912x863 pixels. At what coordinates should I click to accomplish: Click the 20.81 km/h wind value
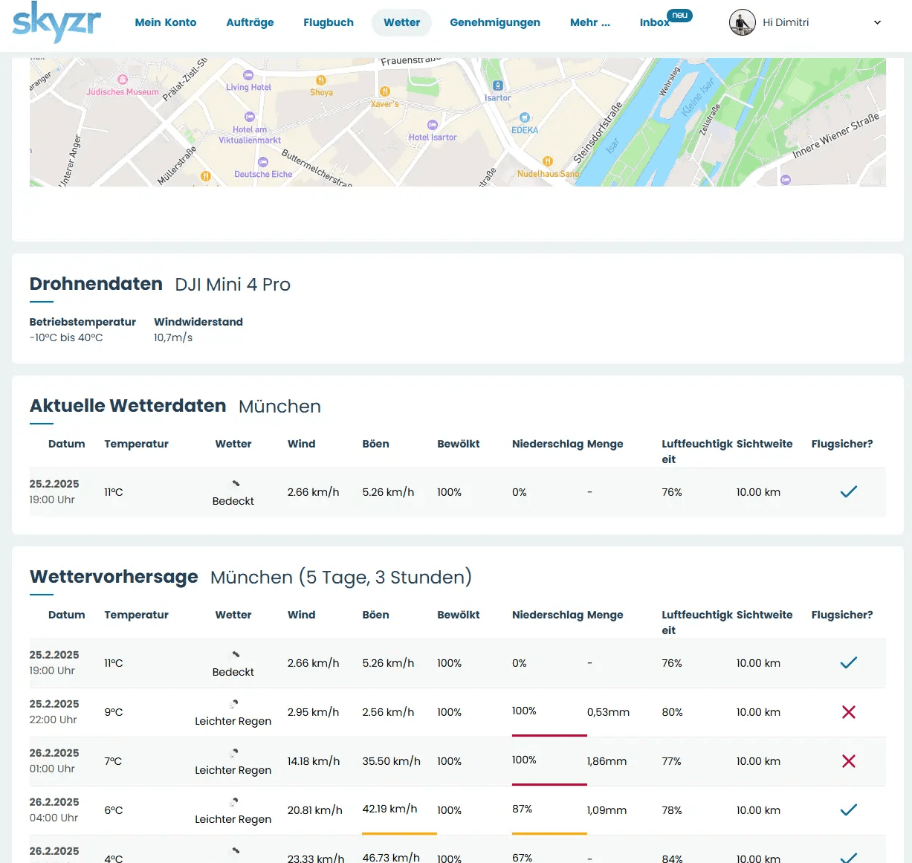tap(315, 810)
